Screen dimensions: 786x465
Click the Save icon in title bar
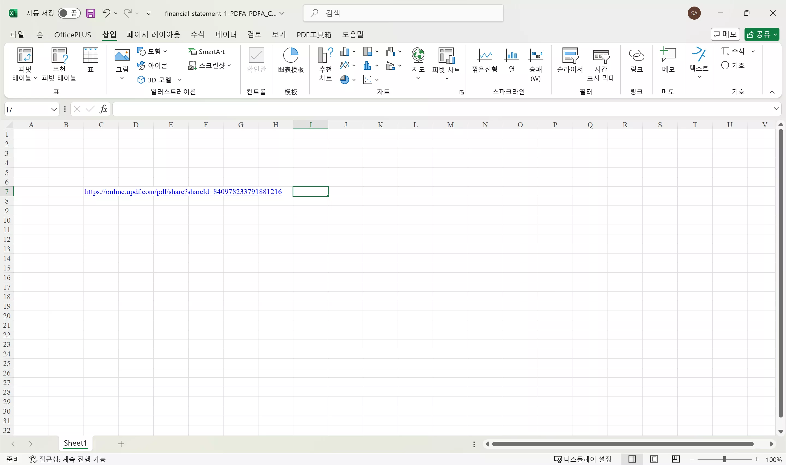coord(91,13)
